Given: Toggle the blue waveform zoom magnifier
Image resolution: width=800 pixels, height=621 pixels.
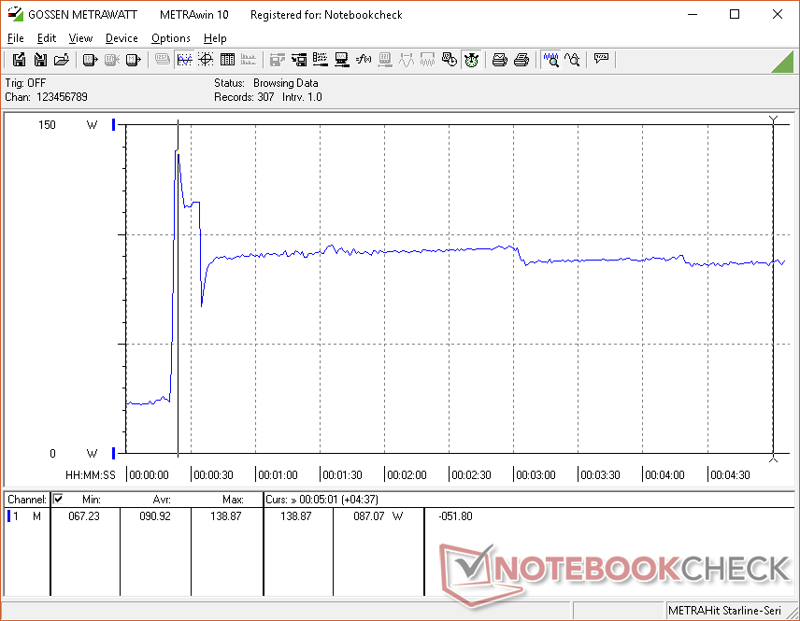Looking at the screenshot, I should pyautogui.click(x=550, y=60).
